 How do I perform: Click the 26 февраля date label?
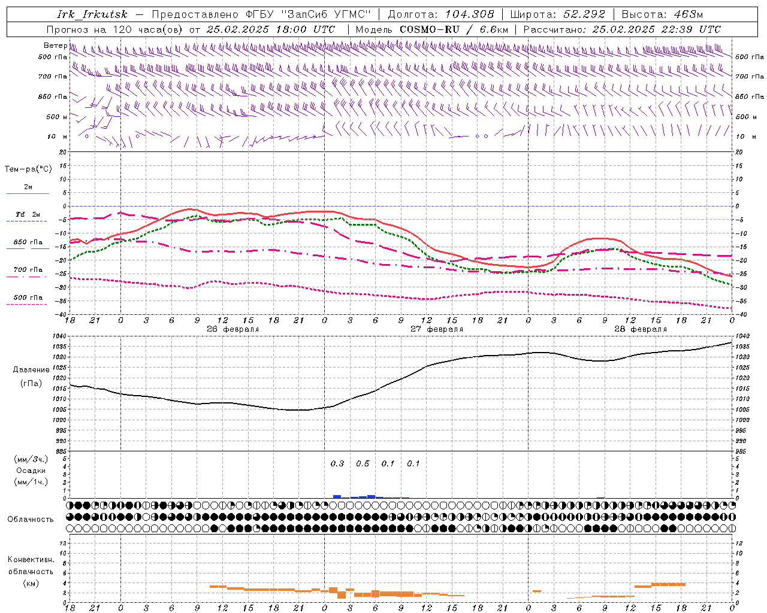tap(233, 329)
